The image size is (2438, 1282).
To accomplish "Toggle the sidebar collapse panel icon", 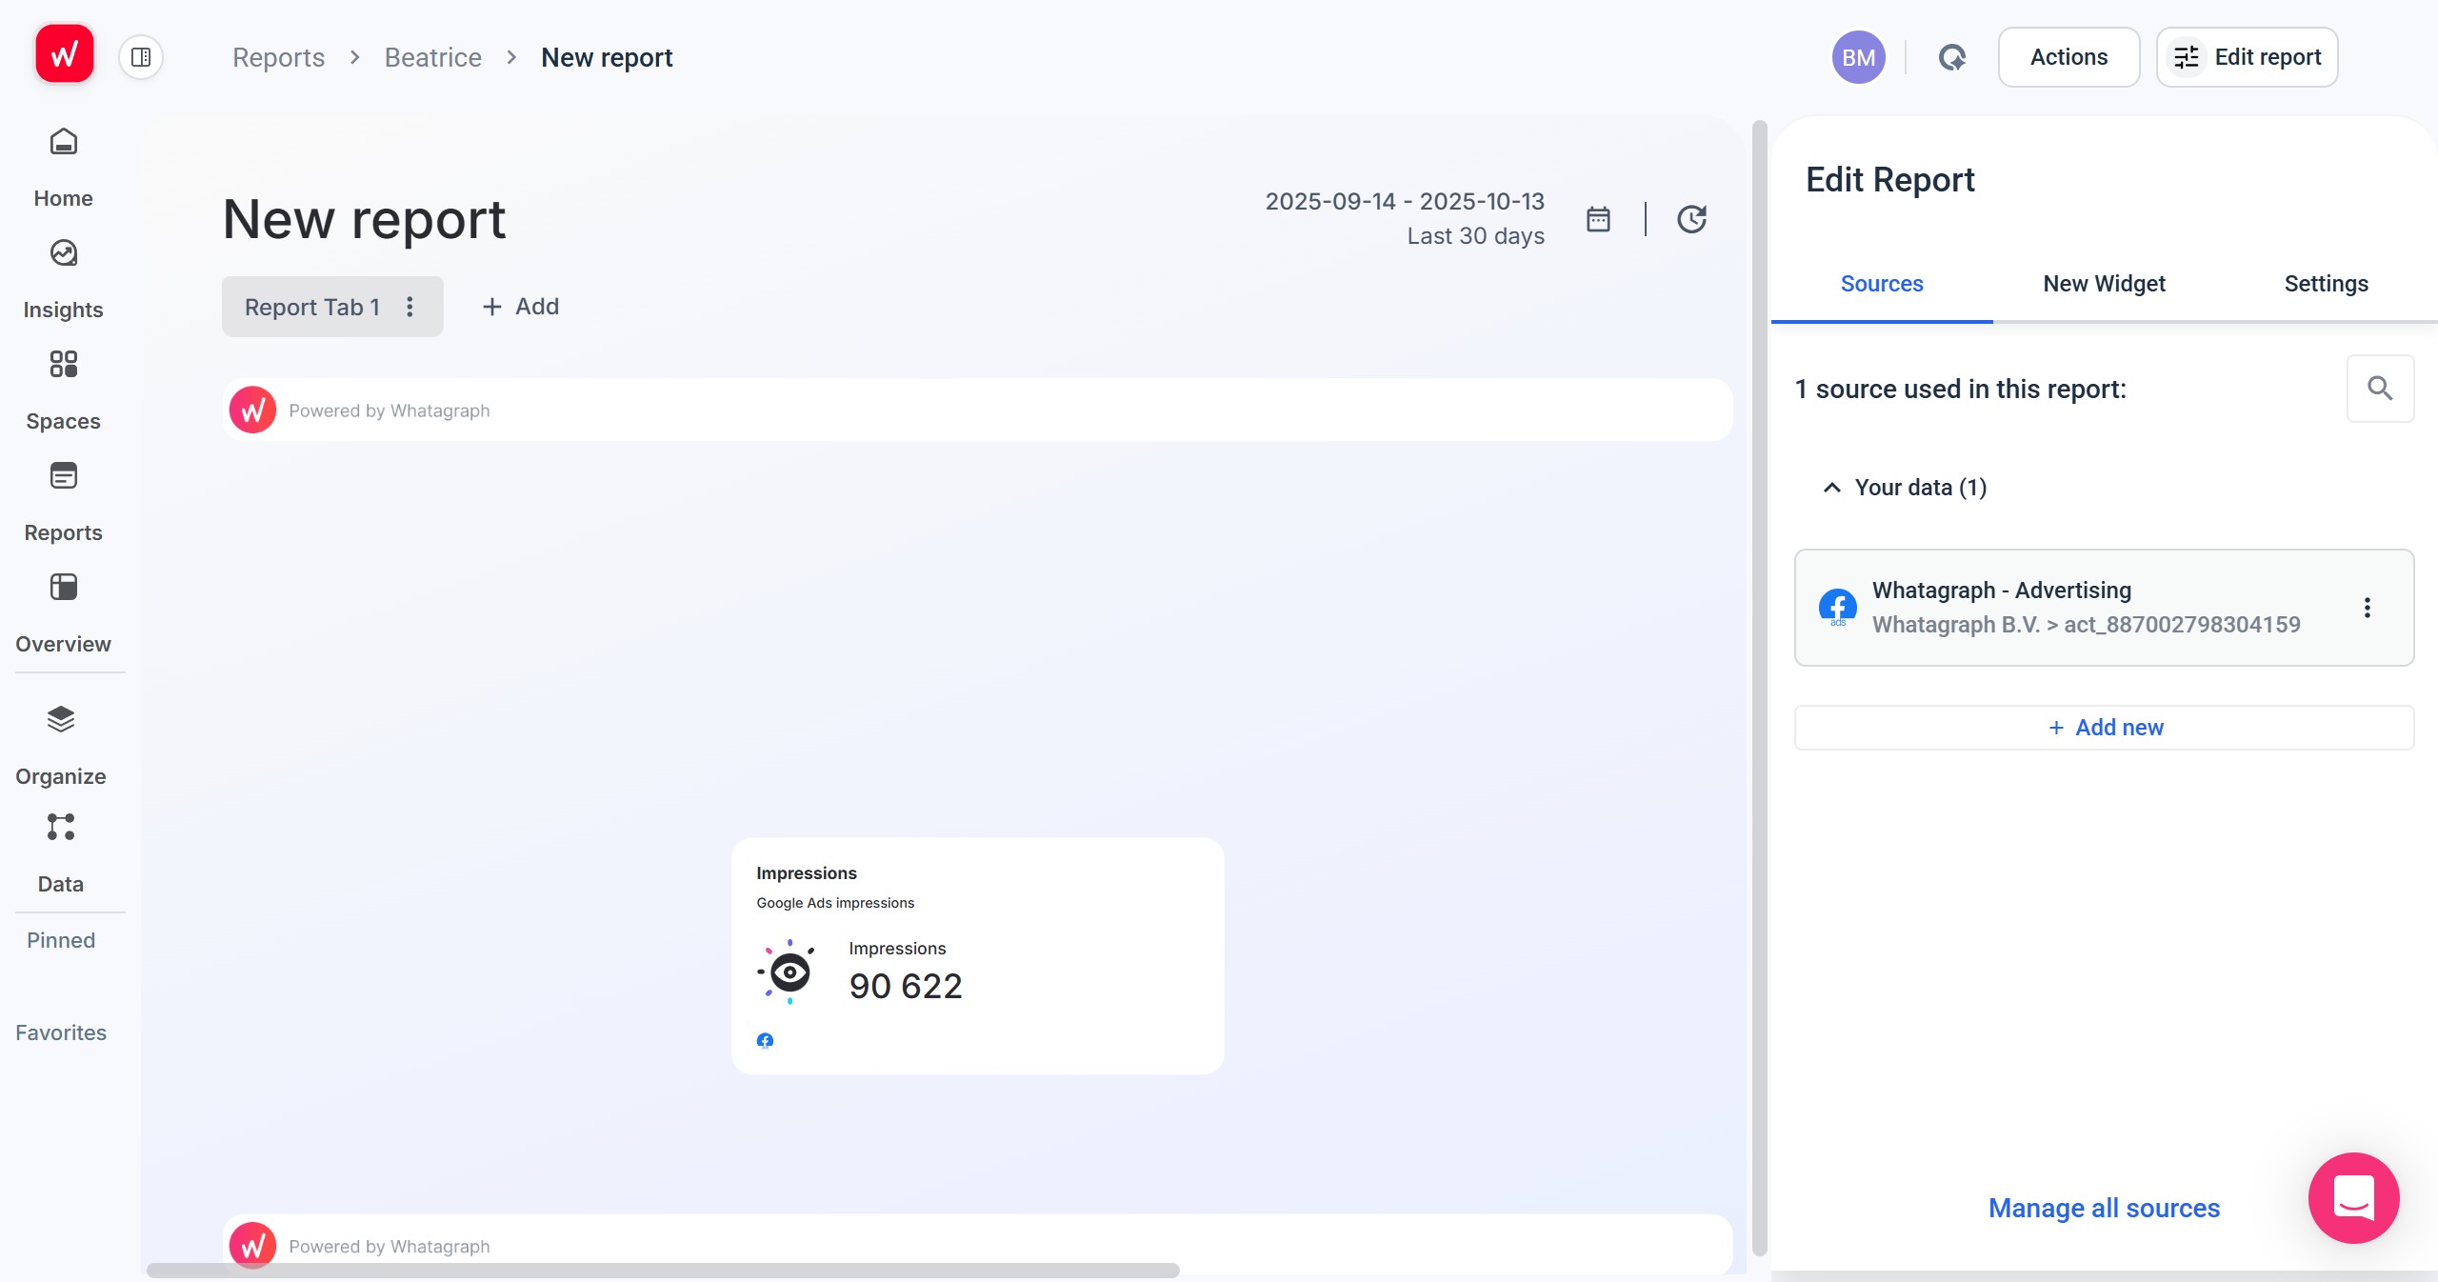I will coord(141,57).
